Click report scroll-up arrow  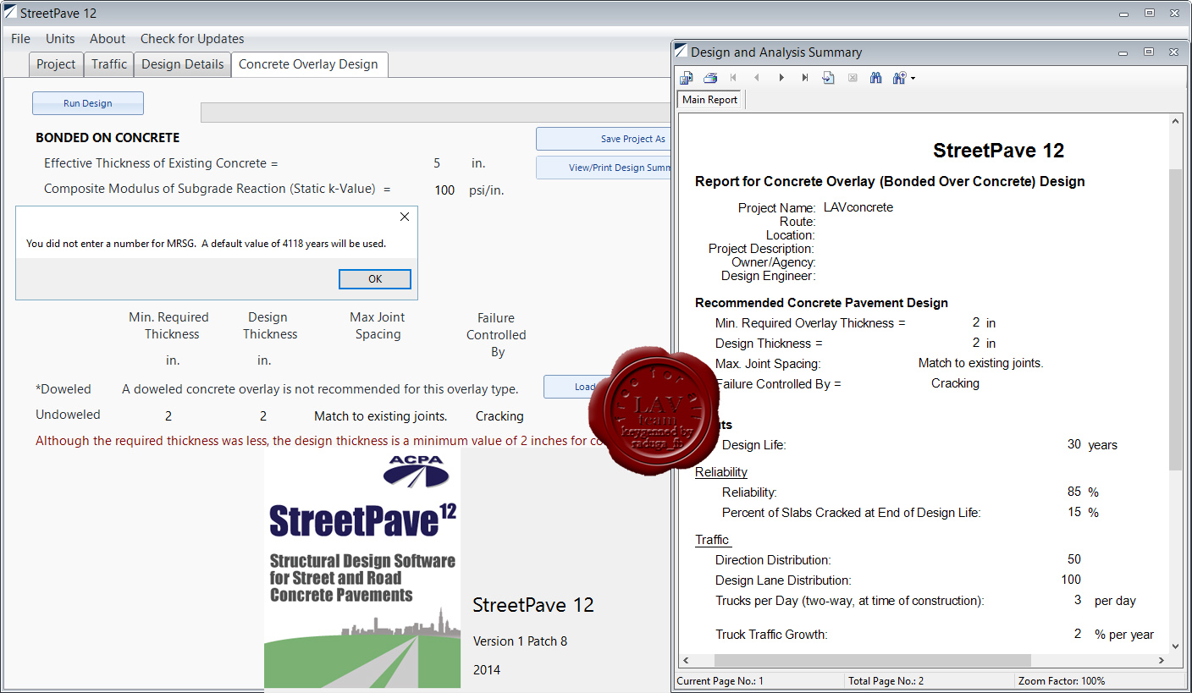pyautogui.click(x=1175, y=122)
